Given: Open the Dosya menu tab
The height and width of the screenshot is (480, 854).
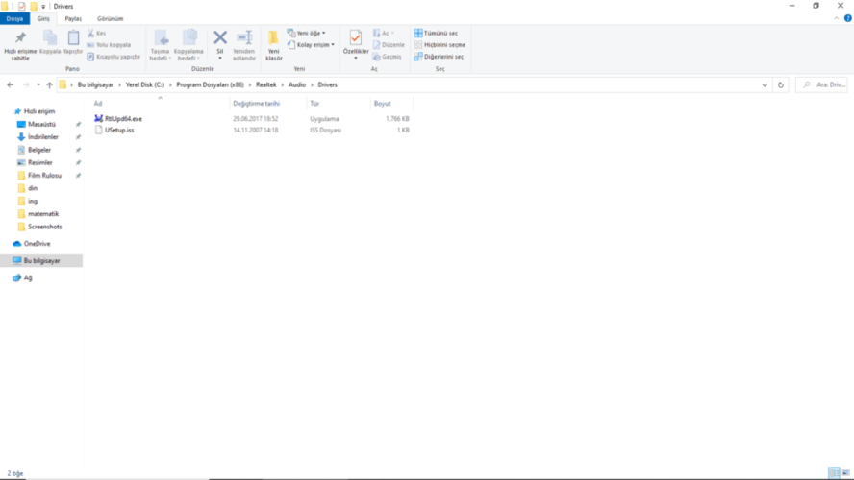Looking at the screenshot, I should tap(14, 18).
